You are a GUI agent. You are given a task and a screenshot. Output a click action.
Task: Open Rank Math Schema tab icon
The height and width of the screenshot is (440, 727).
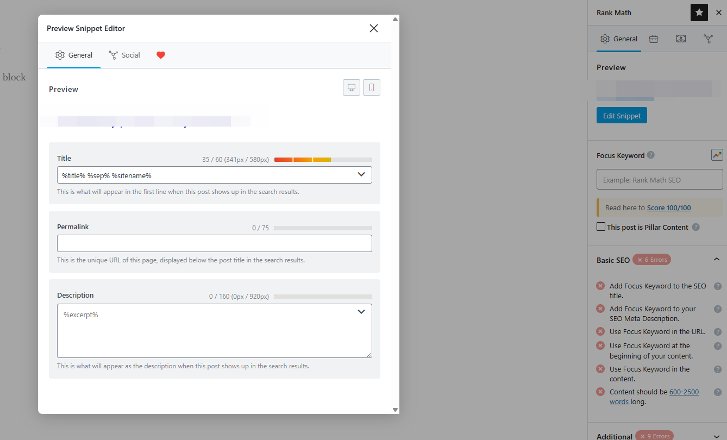coord(681,39)
